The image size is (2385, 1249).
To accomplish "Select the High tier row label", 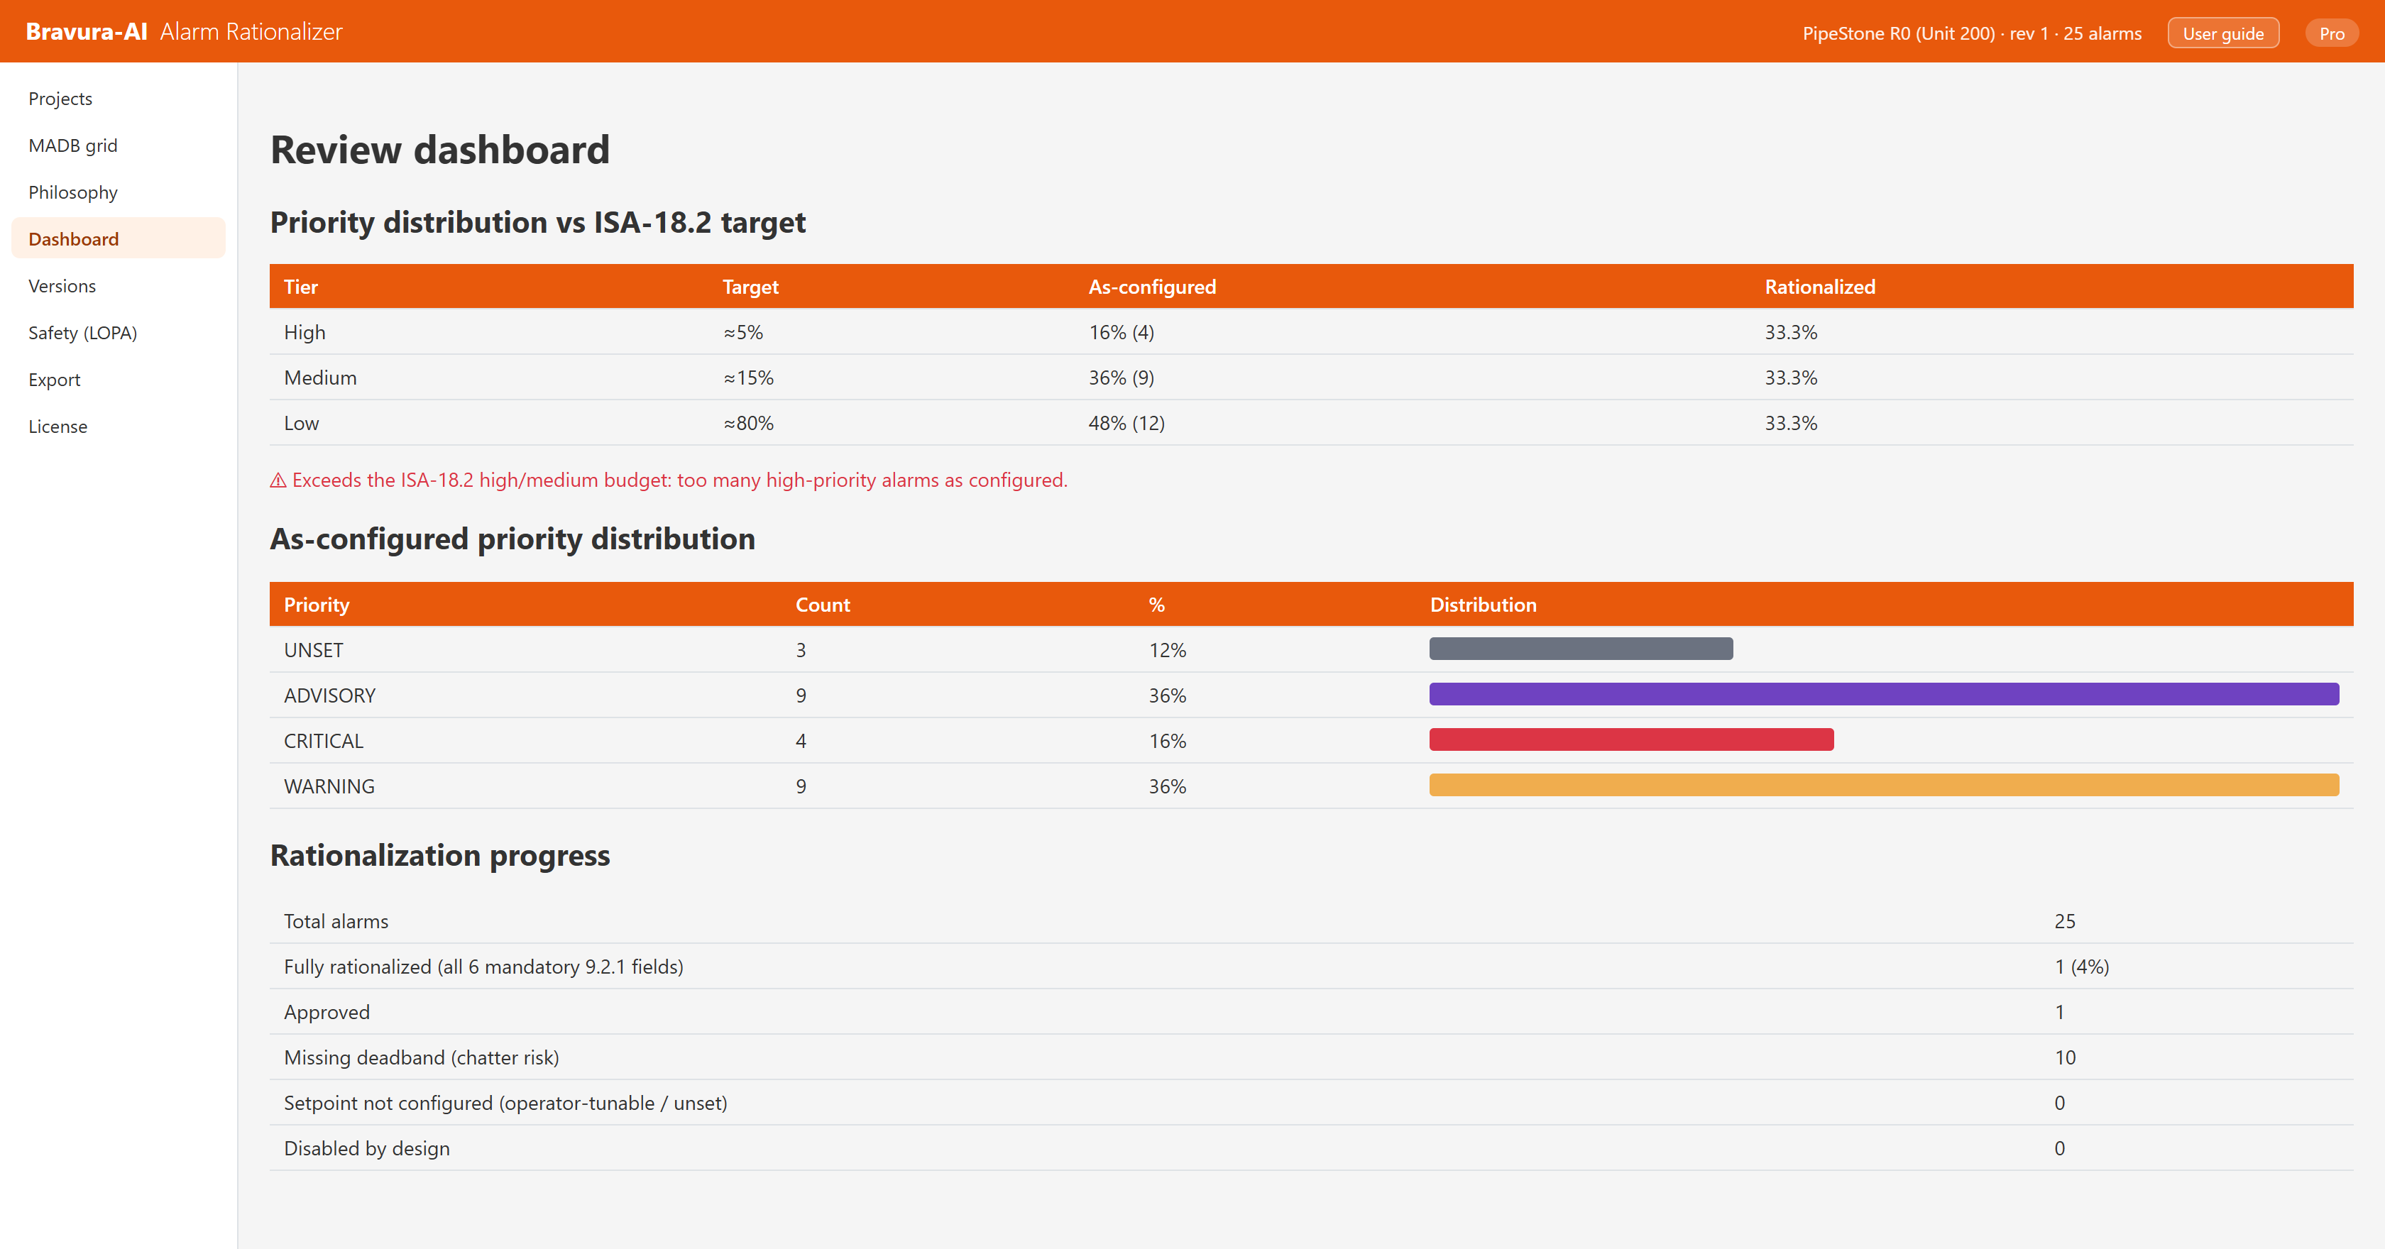I will (x=305, y=332).
